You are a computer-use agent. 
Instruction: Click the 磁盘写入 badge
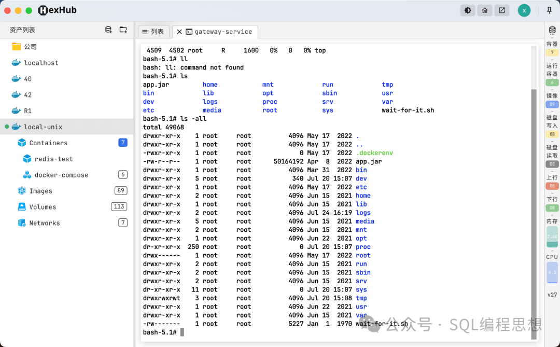pos(552,134)
